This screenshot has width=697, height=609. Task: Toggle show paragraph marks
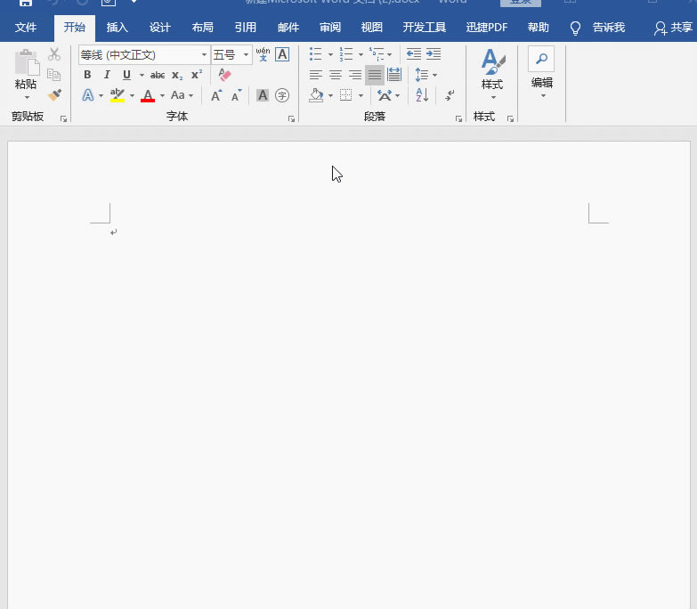click(450, 95)
